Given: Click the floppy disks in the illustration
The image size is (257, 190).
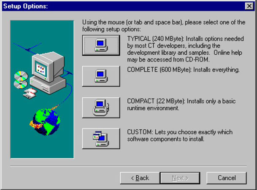Looking at the screenshot, I should [x=30, y=93].
